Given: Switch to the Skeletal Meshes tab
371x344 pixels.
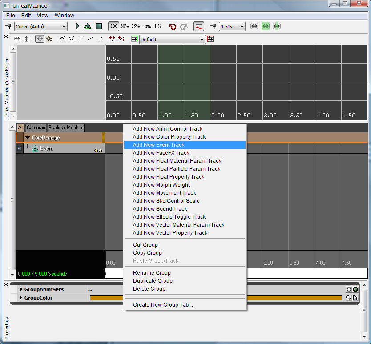Looking at the screenshot, I should click(66, 128).
